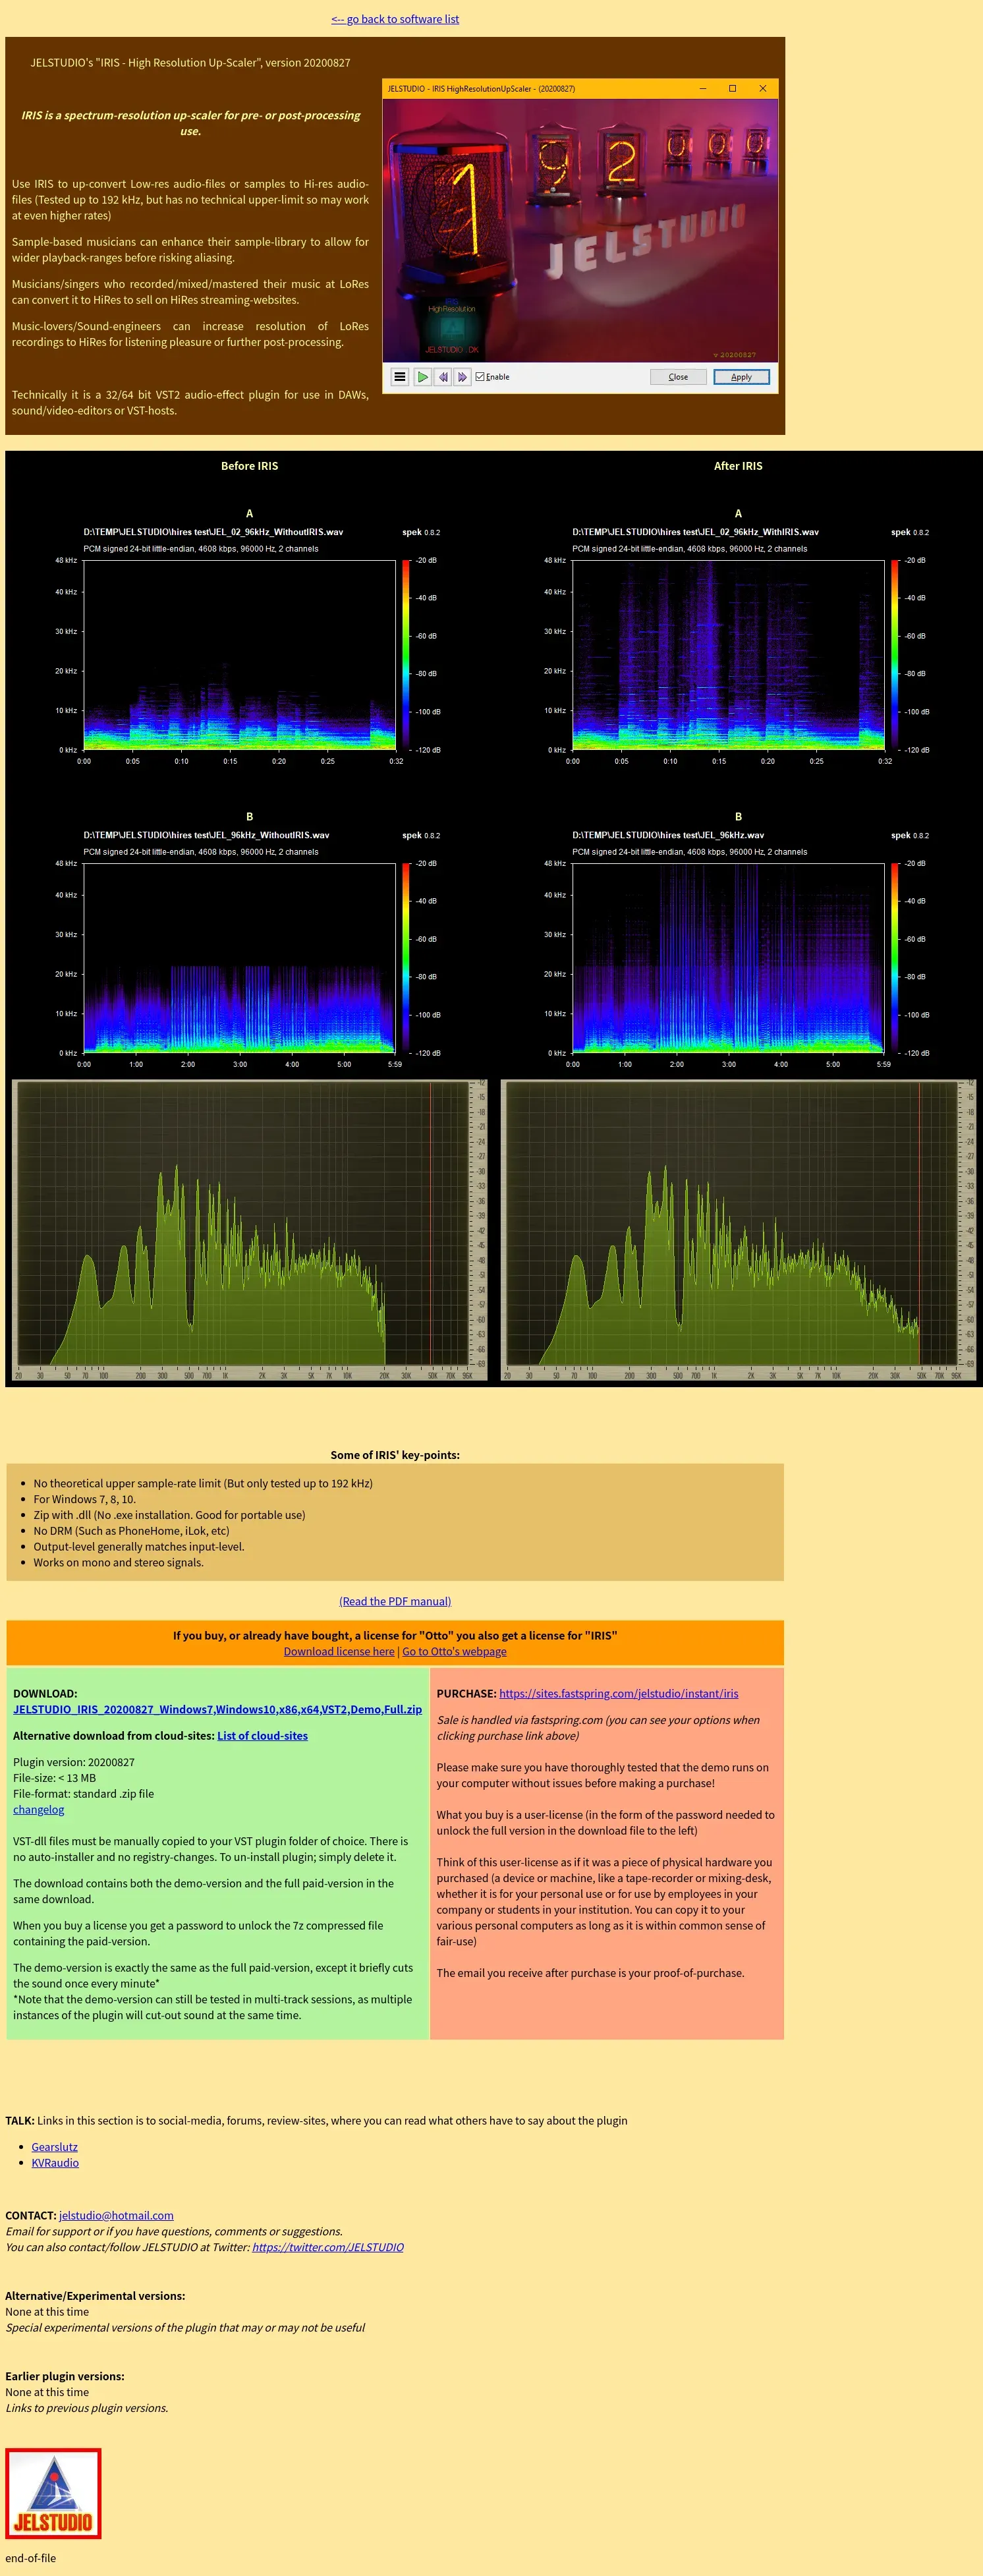Download the JELSTUDIO_IRIS_20200827 zip file
This screenshot has height=2576, width=983.
[217, 1709]
